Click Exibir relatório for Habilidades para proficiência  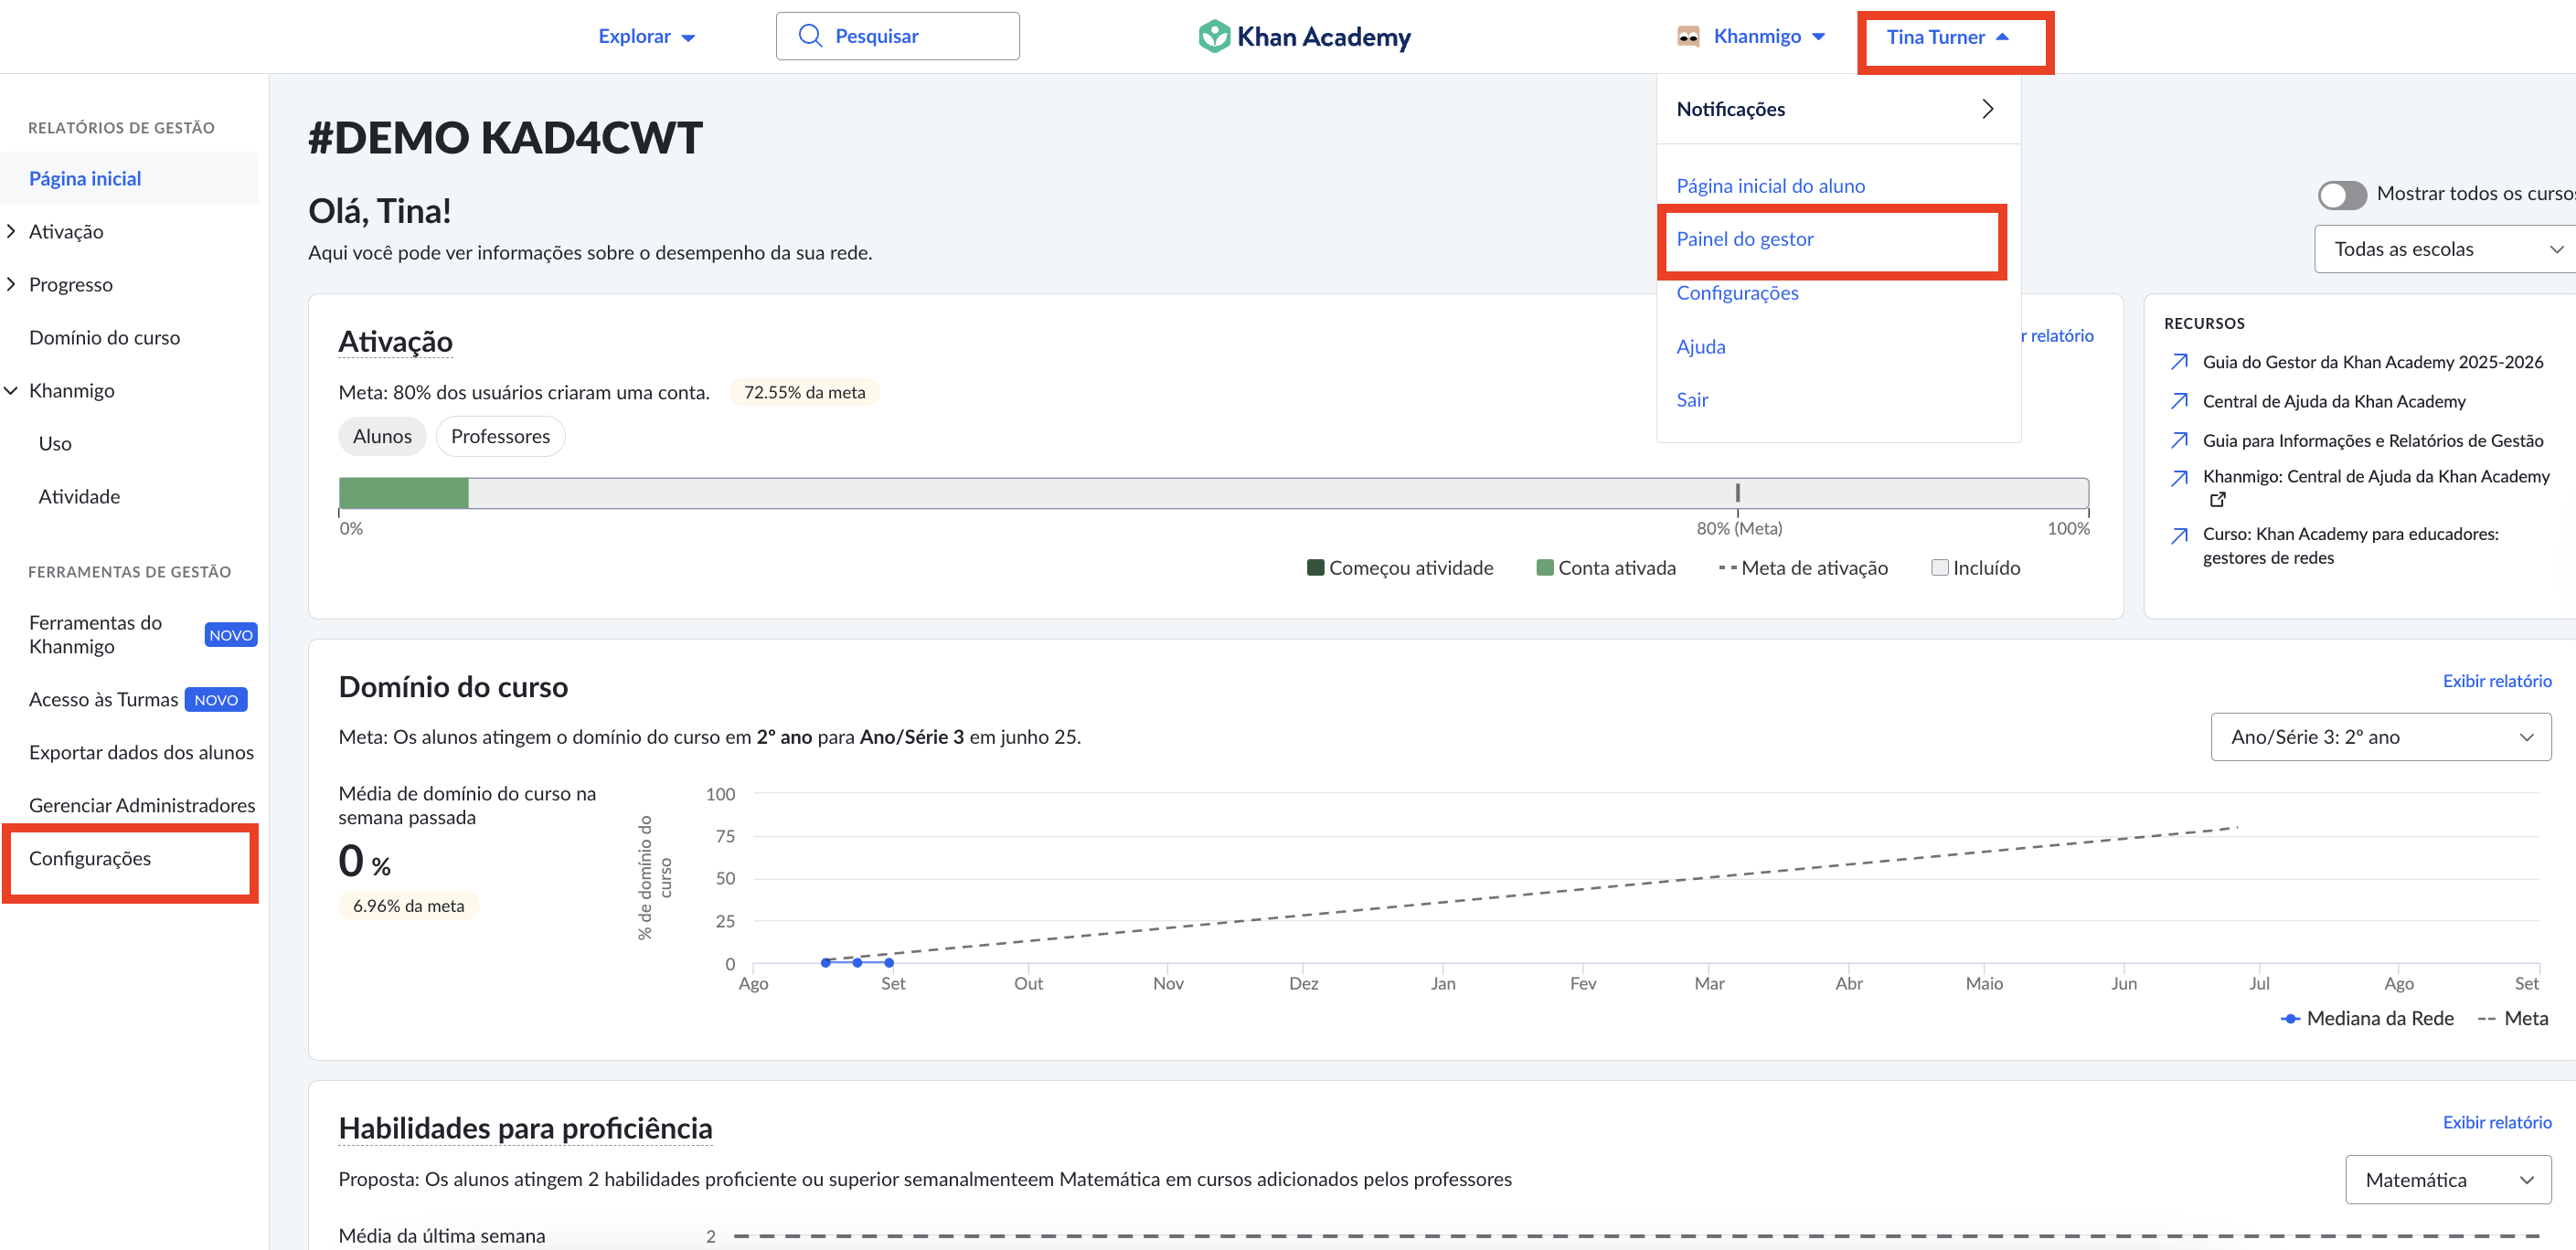[2496, 1122]
